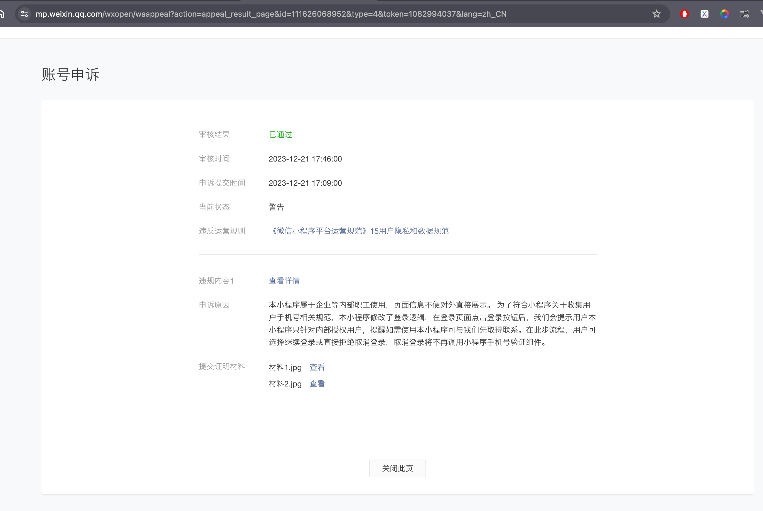The width and height of the screenshot is (763, 511).
Task: Focus the mp.weixin.qq.com address bar
Action: [x=271, y=14]
